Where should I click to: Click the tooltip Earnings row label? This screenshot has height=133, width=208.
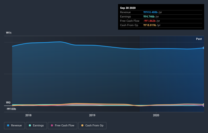coord(125,16)
